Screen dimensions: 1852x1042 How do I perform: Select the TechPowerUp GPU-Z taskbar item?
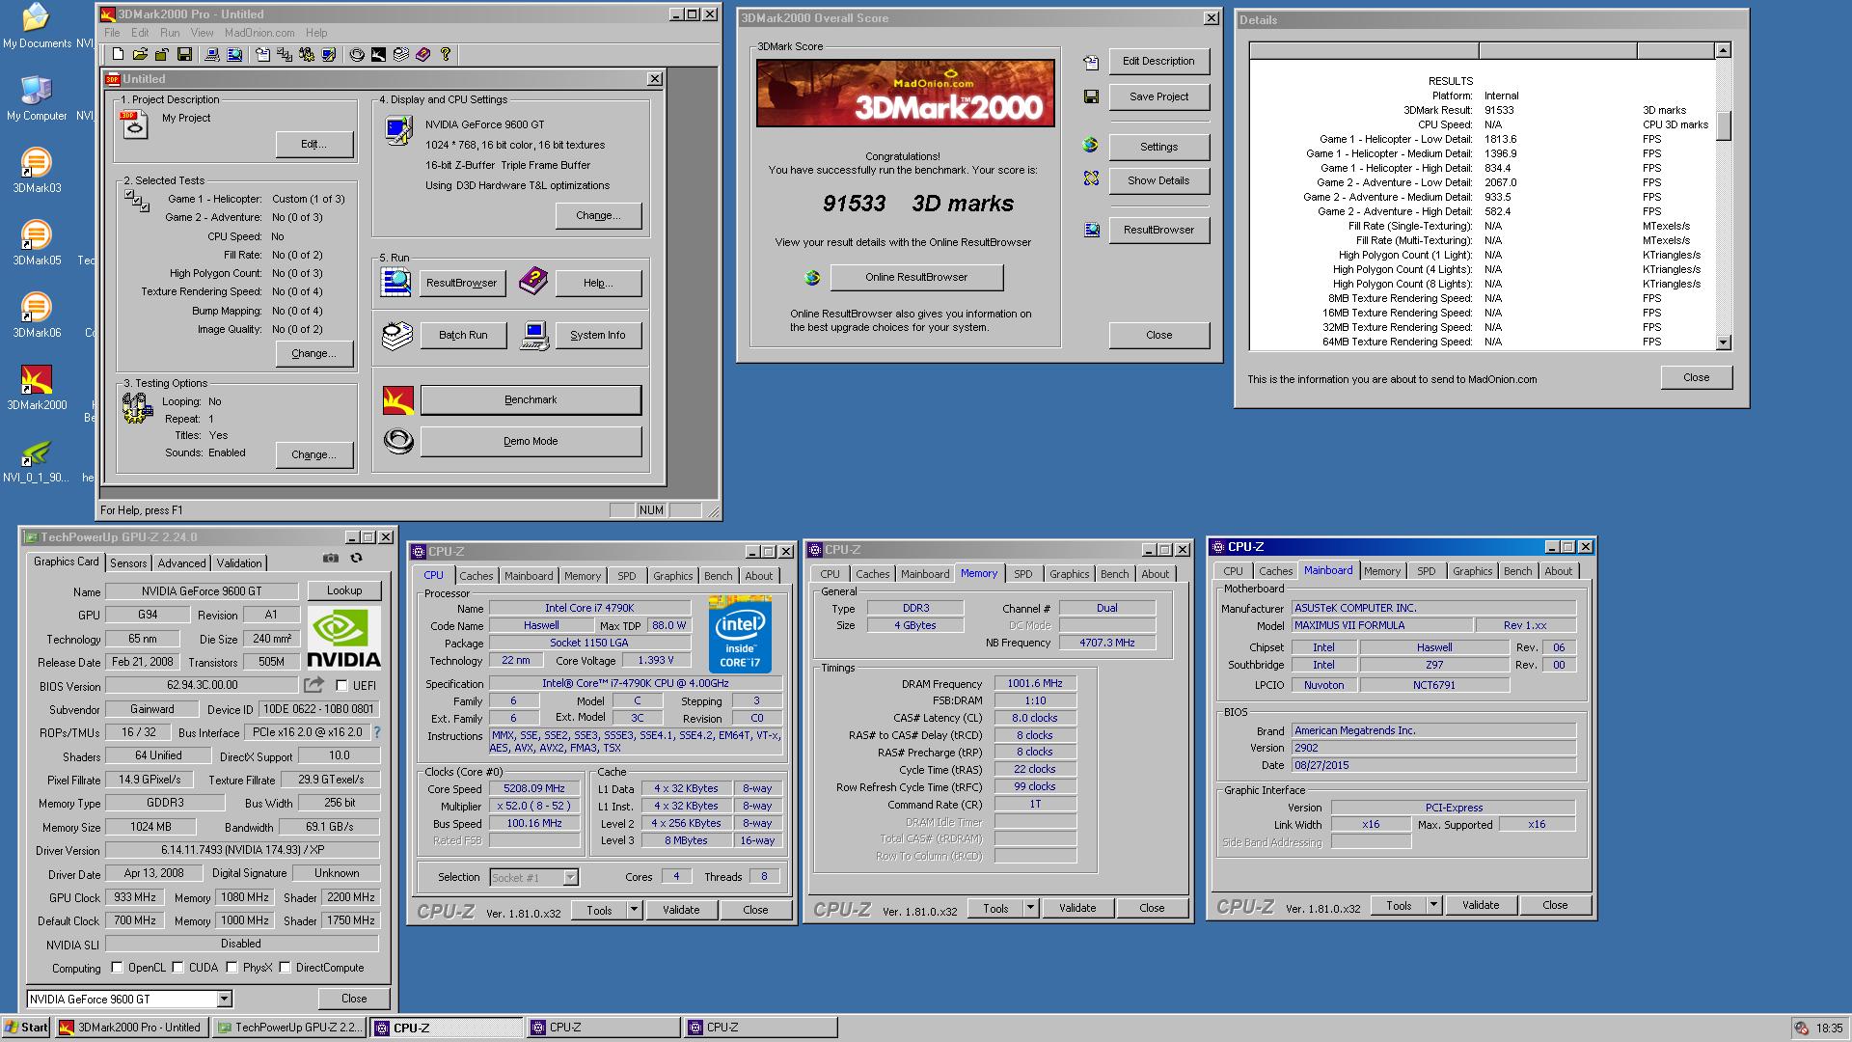coord(289,1028)
